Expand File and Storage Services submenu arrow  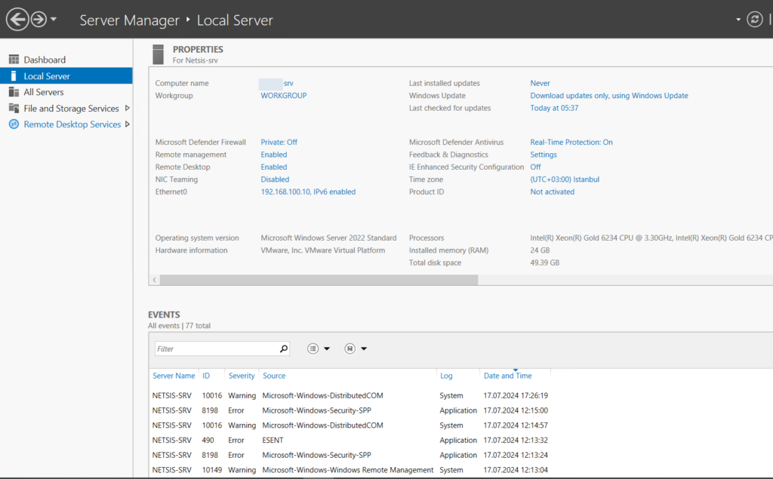[127, 108]
